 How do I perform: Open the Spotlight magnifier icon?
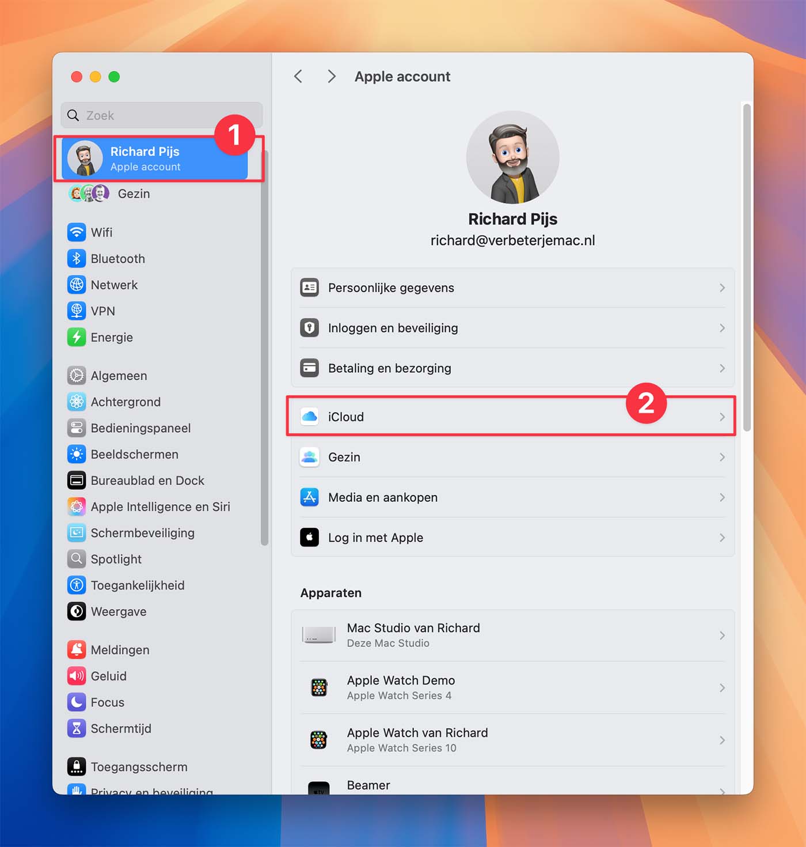[77, 559]
